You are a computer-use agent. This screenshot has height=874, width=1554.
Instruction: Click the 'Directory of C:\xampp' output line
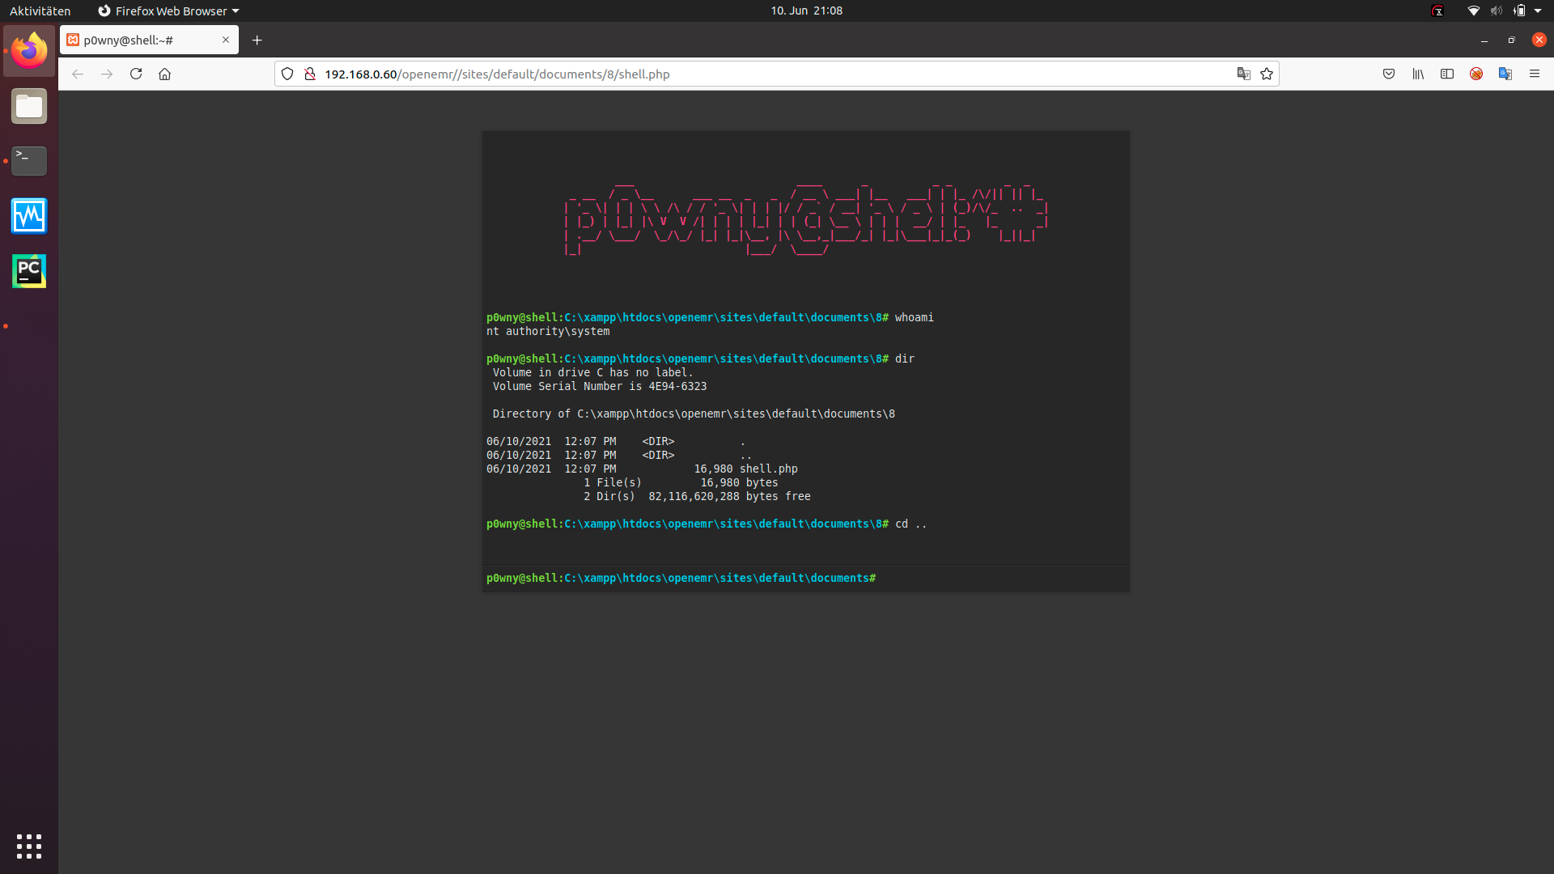(x=694, y=414)
